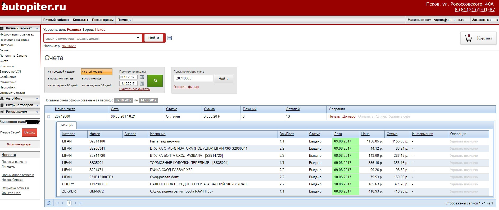Collapse invoice 20749800 row details

[x=49, y=117]
